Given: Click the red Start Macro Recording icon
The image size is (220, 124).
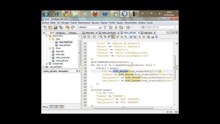Looking at the screenshot, I should 140,37.
